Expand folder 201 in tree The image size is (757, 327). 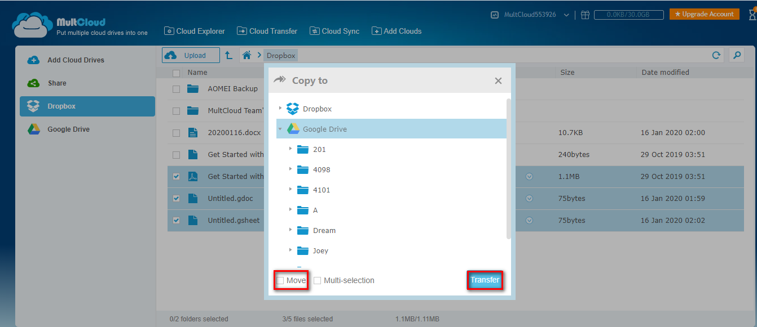(291, 149)
